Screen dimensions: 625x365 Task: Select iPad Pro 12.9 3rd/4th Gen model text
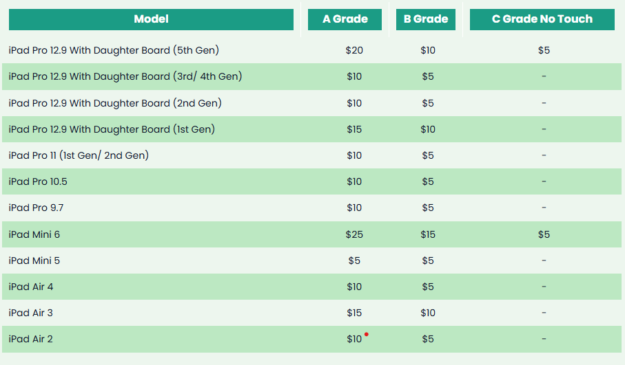(125, 76)
